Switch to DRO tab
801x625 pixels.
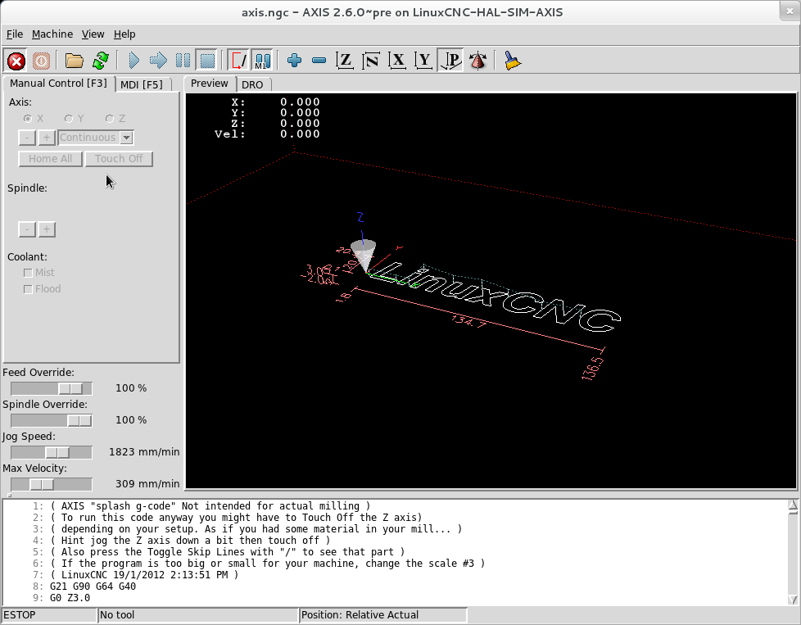tap(252, 84)
